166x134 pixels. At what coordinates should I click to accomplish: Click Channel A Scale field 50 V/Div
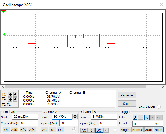[x=62, y=117]
